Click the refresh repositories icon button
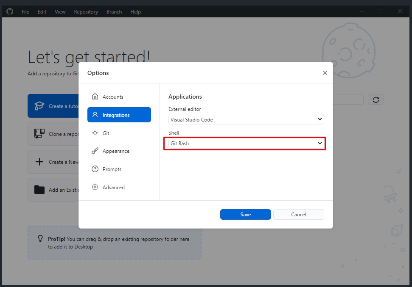 point(376,99)
